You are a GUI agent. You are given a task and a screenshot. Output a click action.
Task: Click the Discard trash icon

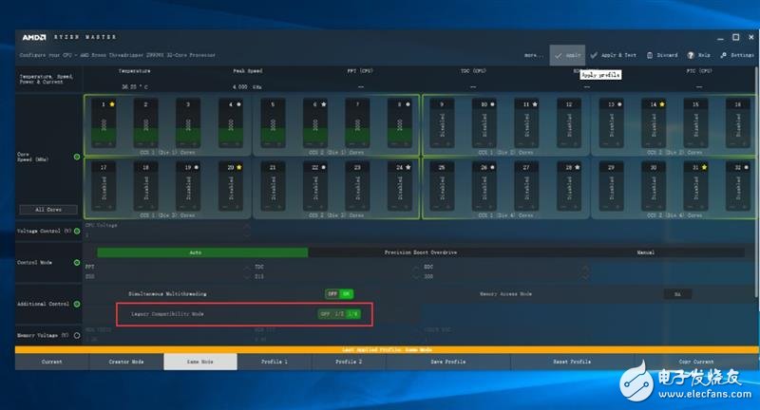coord(650,55)
